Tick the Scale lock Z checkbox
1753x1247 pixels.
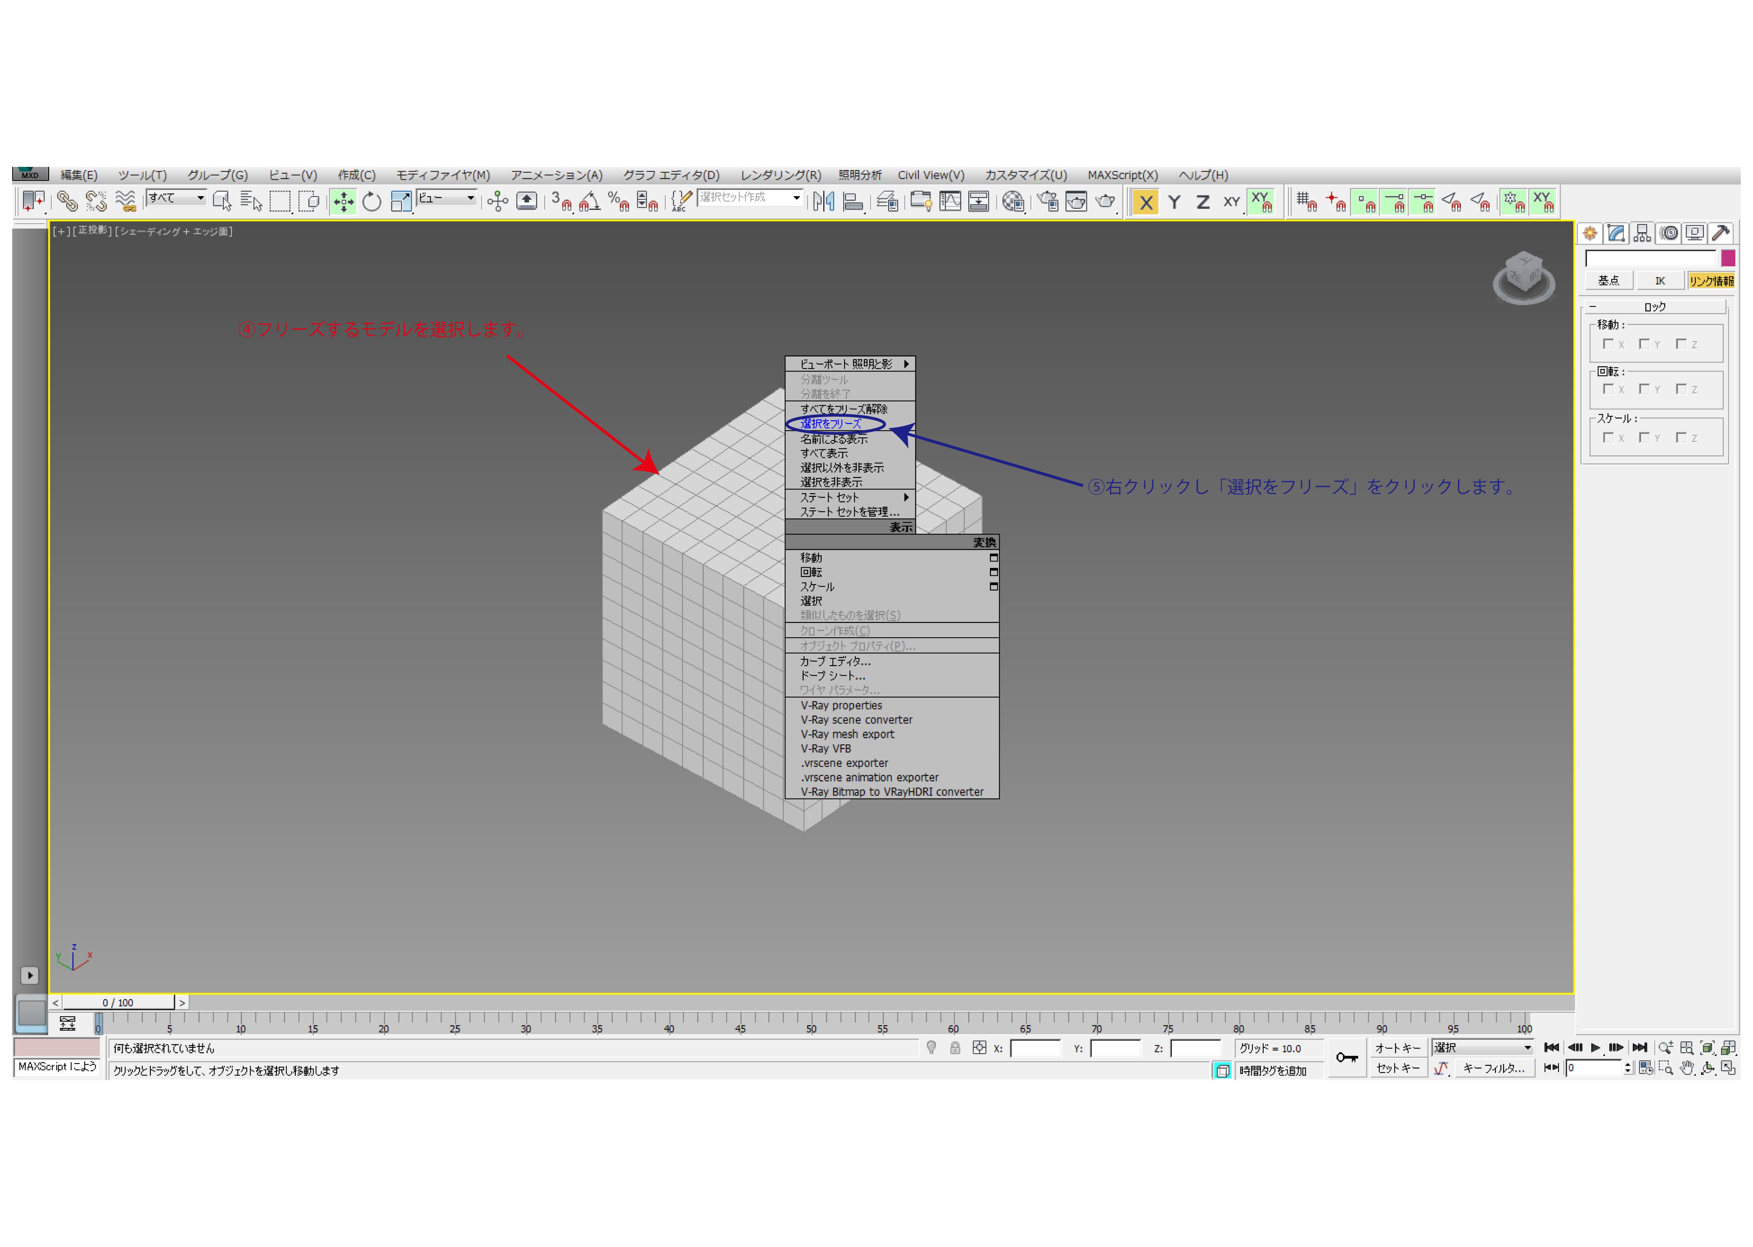point(1681,438)
